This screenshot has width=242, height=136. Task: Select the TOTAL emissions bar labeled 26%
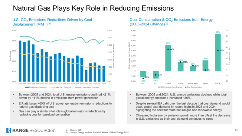218,53
